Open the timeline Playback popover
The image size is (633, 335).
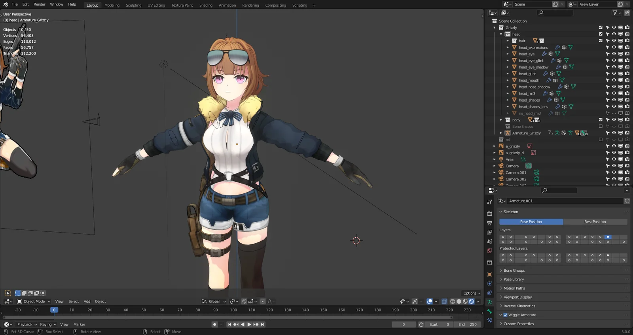(27, 324)
